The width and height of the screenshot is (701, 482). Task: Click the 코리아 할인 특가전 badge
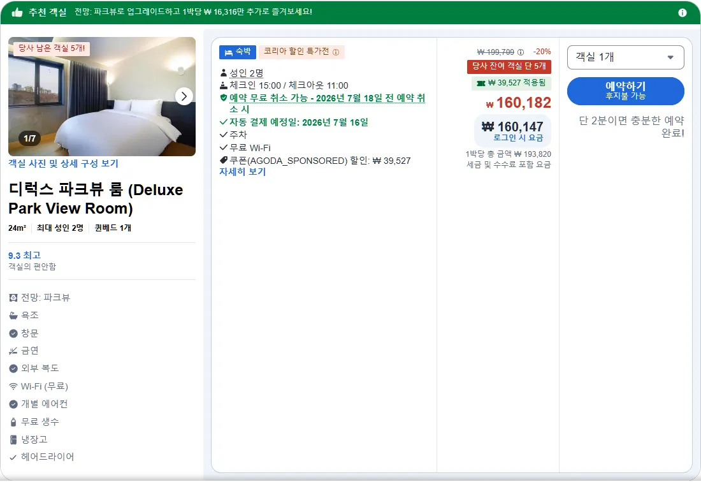click(301, 52)
